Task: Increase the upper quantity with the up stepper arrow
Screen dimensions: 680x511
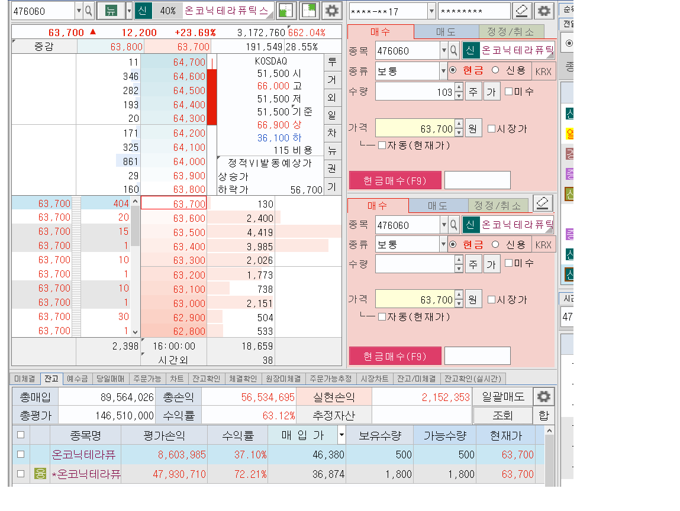Action: click(459, 88)
